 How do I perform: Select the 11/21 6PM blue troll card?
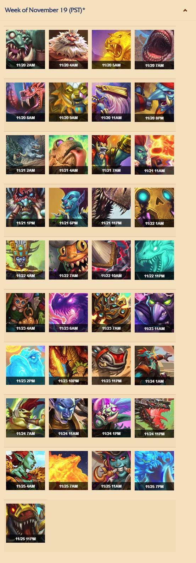(x=68, y=207)
